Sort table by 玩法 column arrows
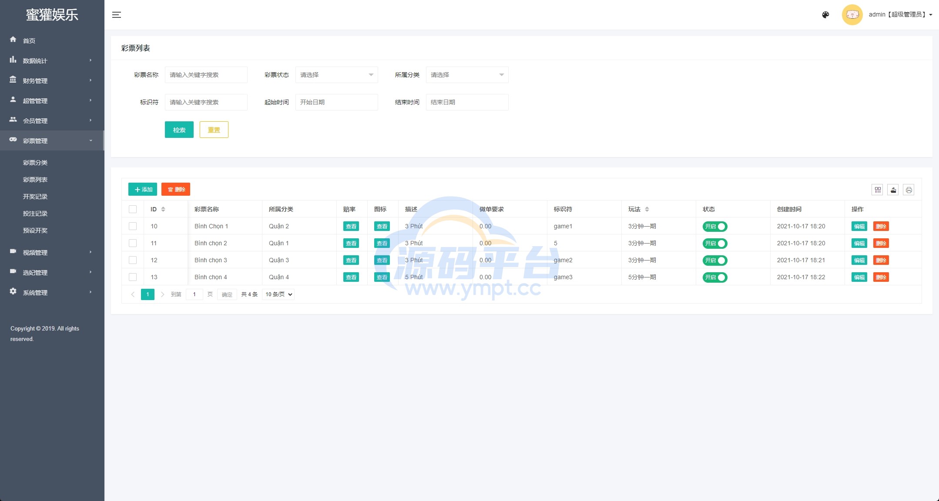 coord(647,209)
